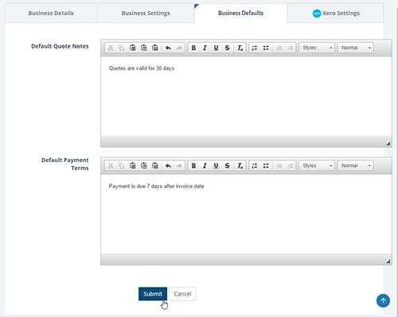398x317 pixels.
Task: Insert bulleted list in Quote Notes editor
Action: (266, 48)
